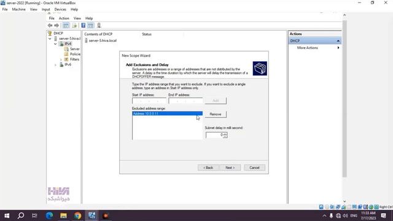Screen dimensions: 393x221
Task: Select the IPv6 tree item
Action: click(x=68, y=64)
